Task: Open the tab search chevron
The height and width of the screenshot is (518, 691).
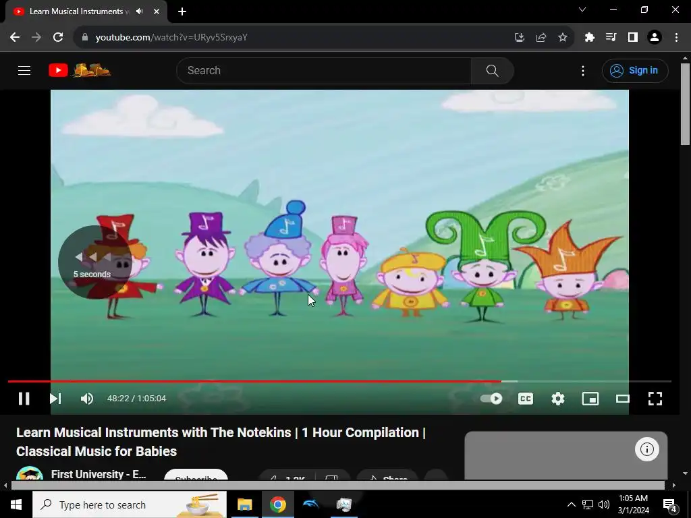Action: pyautogui.click(x=582, y=9)
